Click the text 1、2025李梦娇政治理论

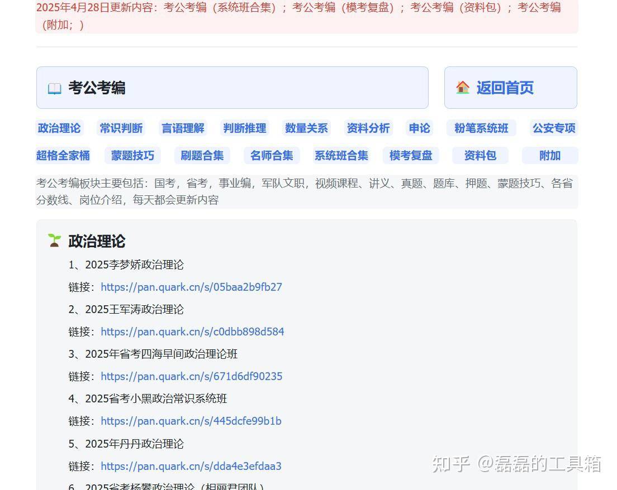(x=126, y=265)
